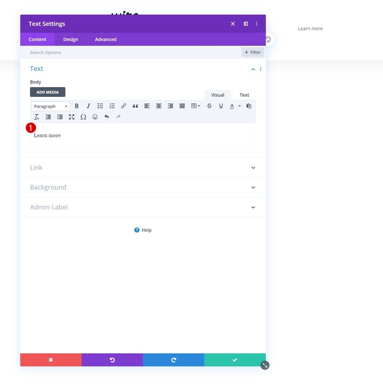
Task: Switch editor to Text mode
Action: pos(244,95)
